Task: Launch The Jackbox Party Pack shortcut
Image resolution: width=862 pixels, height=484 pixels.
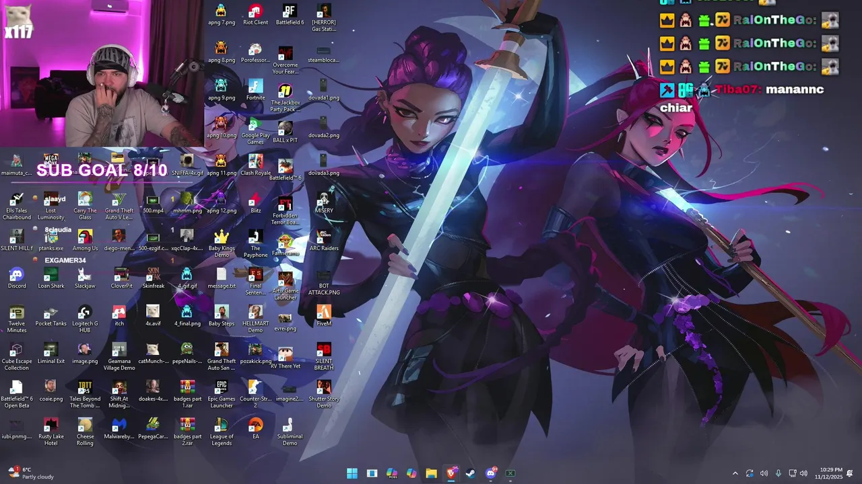Action: pos(285,98)
